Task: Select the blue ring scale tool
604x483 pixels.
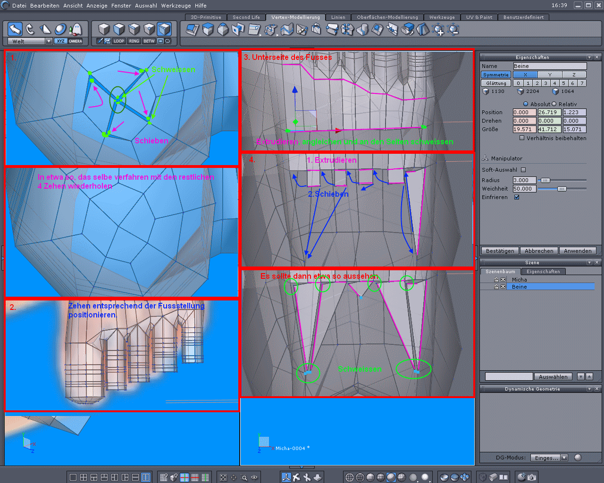Action: [60, 29]
